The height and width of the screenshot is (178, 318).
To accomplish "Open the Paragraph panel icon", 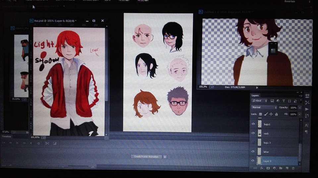I will click(306, 132).
